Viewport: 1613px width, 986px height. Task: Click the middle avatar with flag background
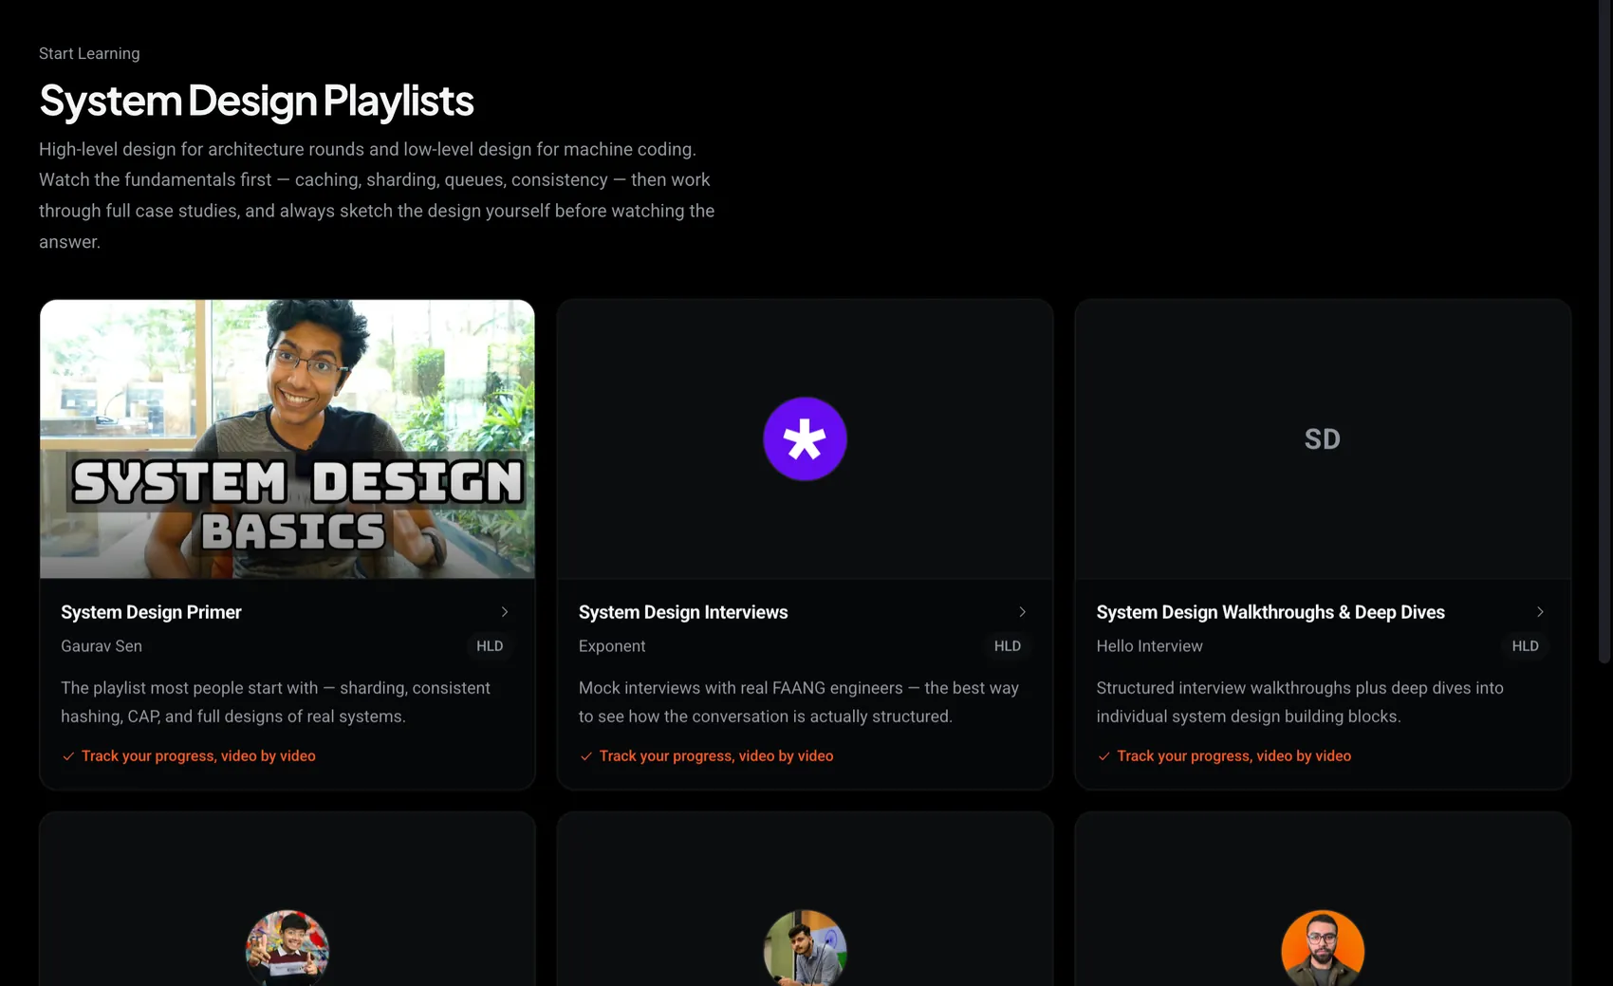pyautogui.click(x=805, y=948)
